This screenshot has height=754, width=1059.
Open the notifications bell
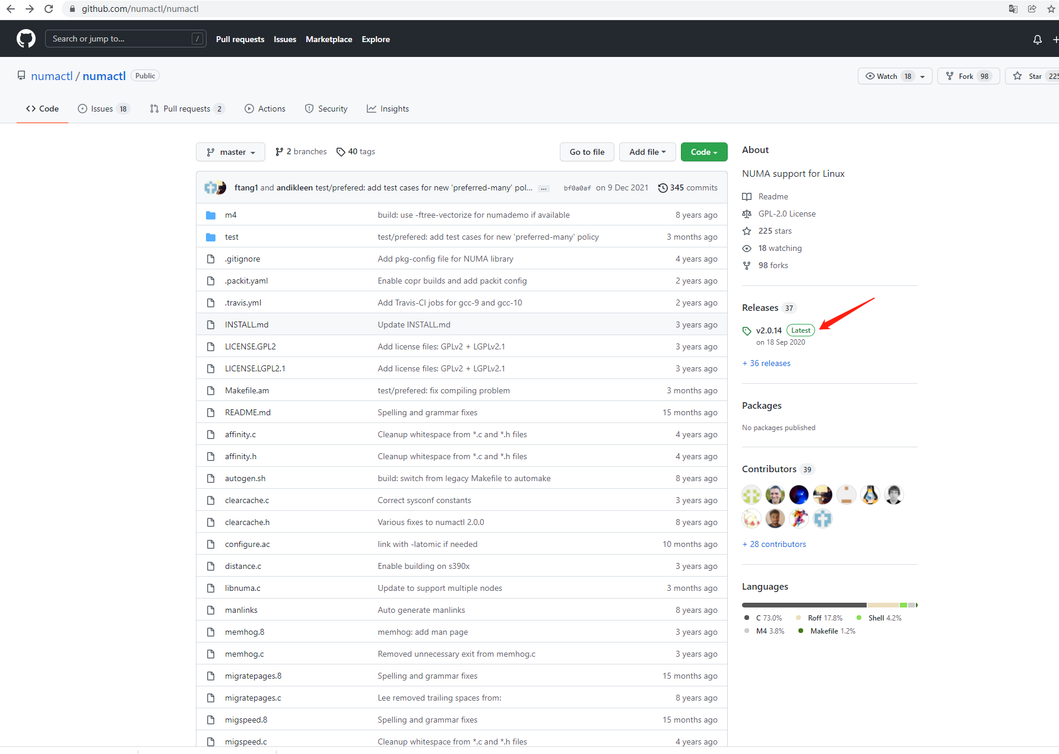1038,39
